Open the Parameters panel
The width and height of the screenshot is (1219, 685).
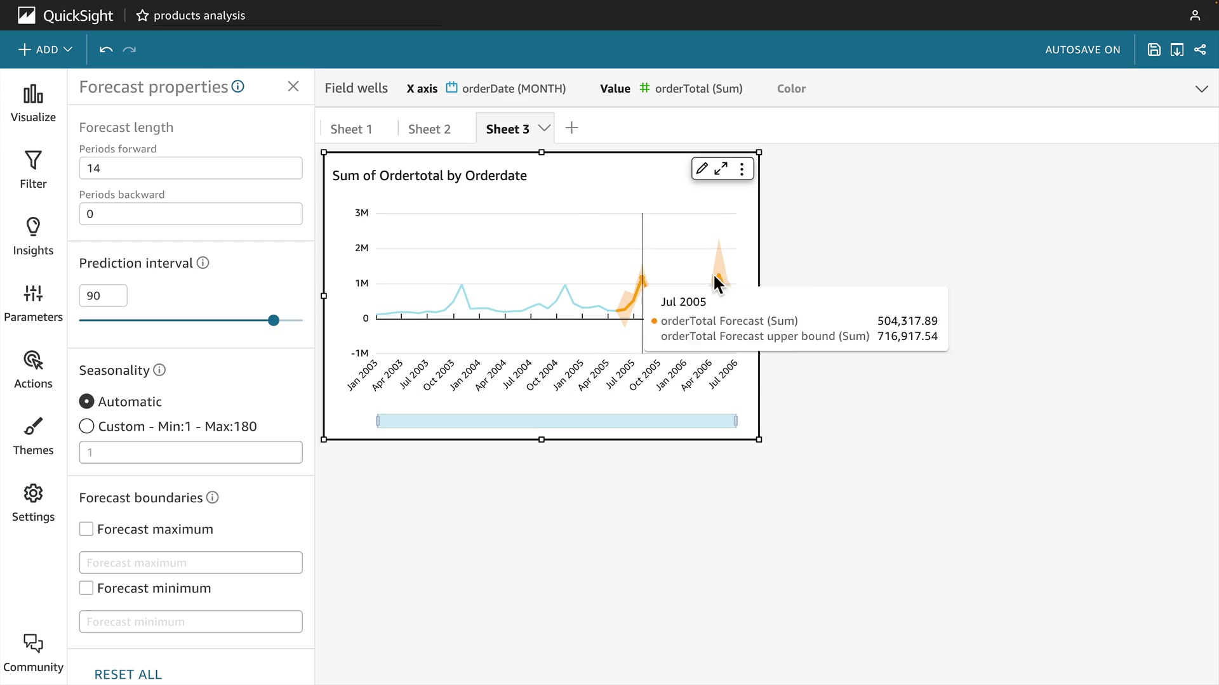click(x=33, y=303)
